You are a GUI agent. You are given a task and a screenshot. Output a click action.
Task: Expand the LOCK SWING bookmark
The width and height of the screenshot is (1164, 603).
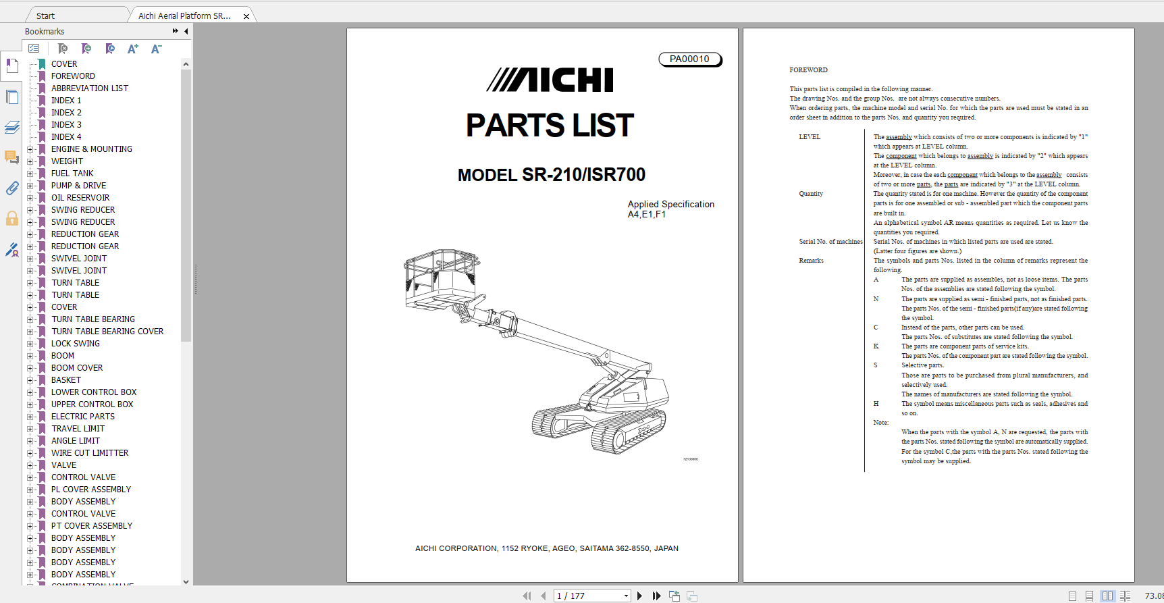coord(30,344)
